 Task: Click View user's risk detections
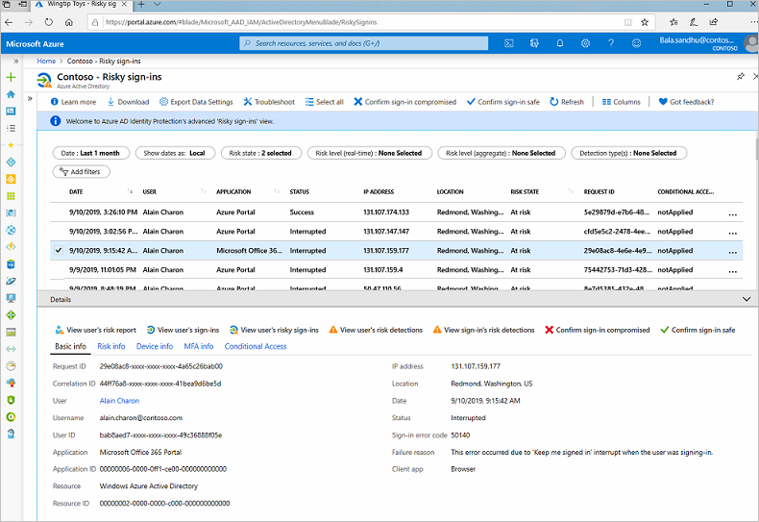[376, 330]
